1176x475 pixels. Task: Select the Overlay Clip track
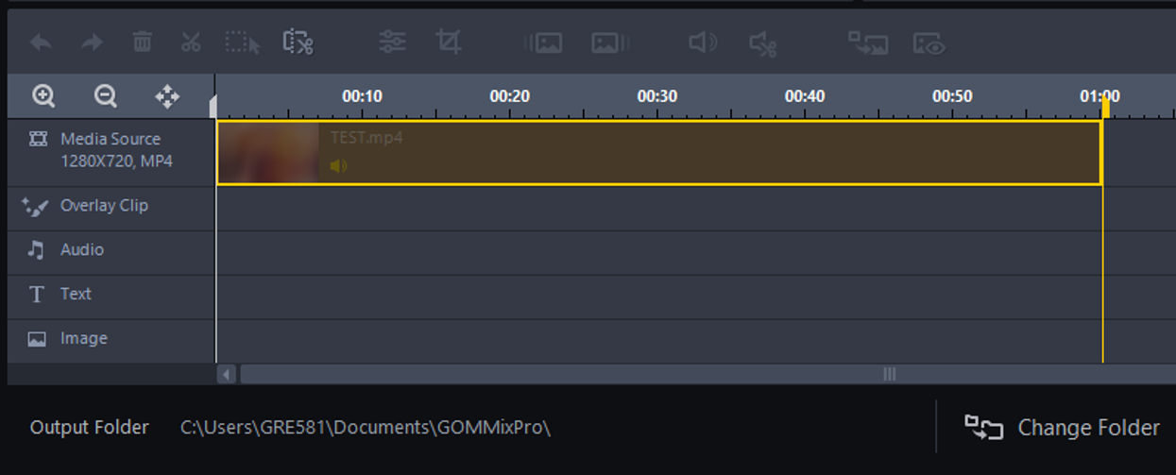(104, 206)
